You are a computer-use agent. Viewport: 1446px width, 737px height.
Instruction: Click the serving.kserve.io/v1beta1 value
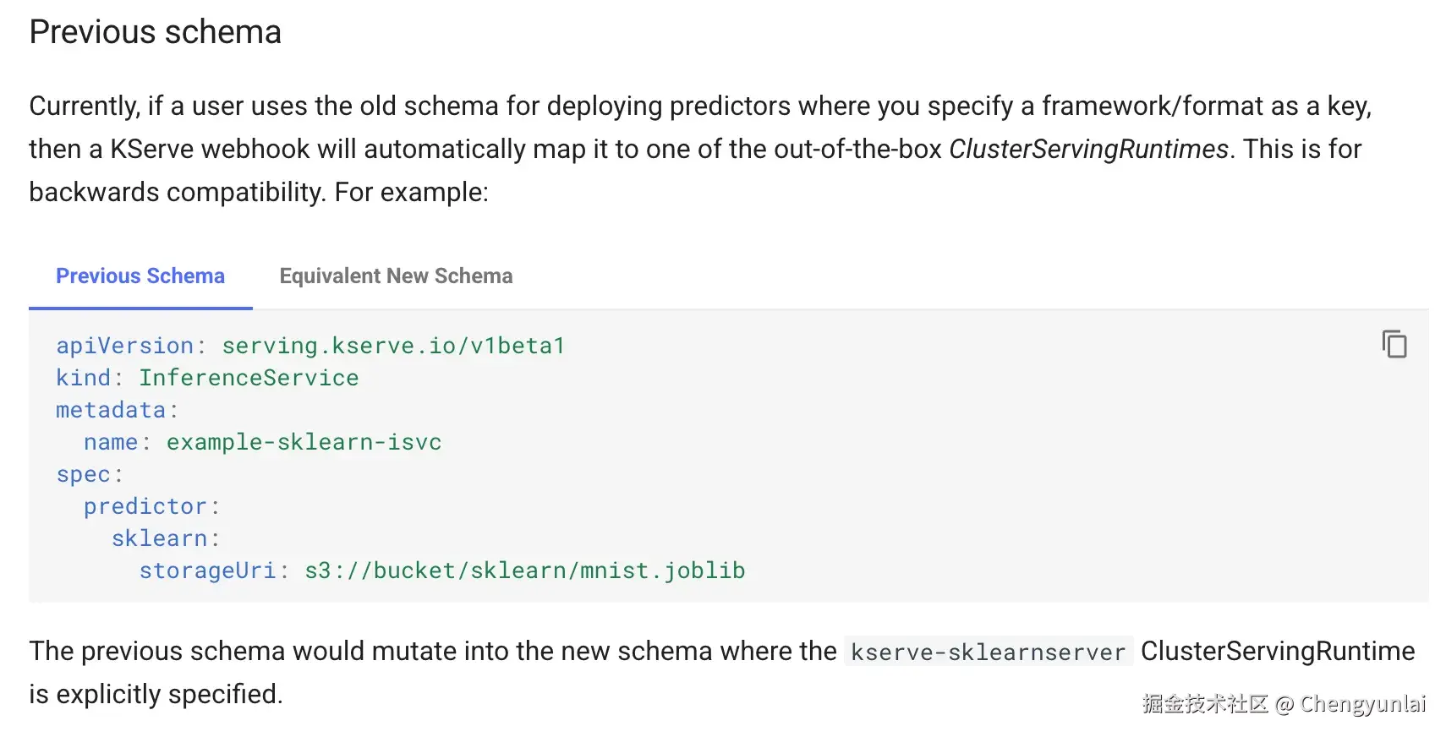(x=393, y=346)
